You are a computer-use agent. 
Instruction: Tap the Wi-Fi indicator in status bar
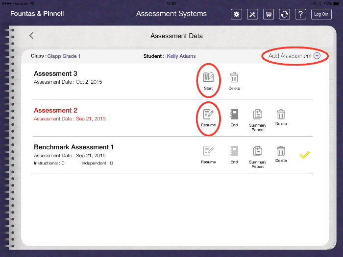[x=32, y=3]
